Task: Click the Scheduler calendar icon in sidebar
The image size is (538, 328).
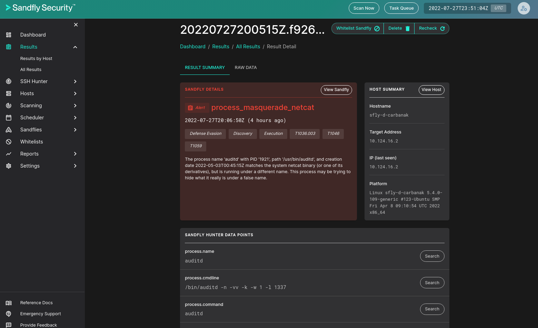Action: 9,118
